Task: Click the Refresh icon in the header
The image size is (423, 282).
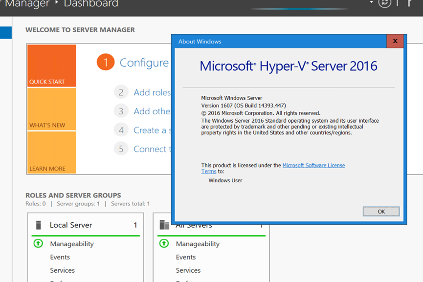Action: click(x=385, y=3)
